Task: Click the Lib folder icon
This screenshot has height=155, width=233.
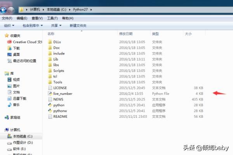Action: [x=50, y=59]
